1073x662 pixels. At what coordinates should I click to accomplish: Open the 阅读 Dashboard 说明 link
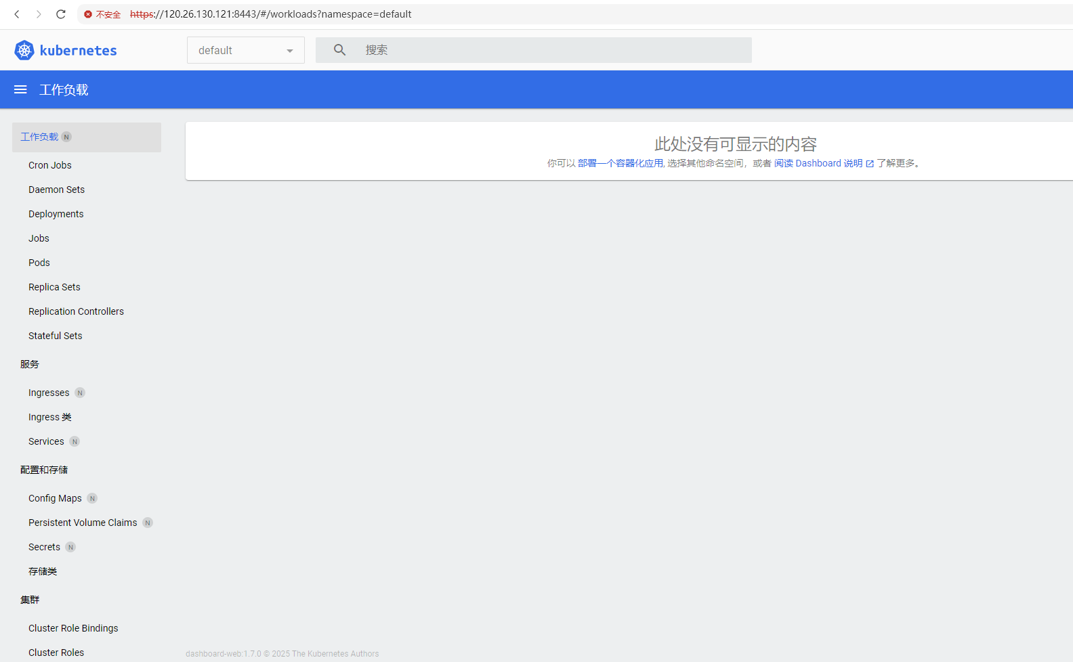click(x=818, y=163)
